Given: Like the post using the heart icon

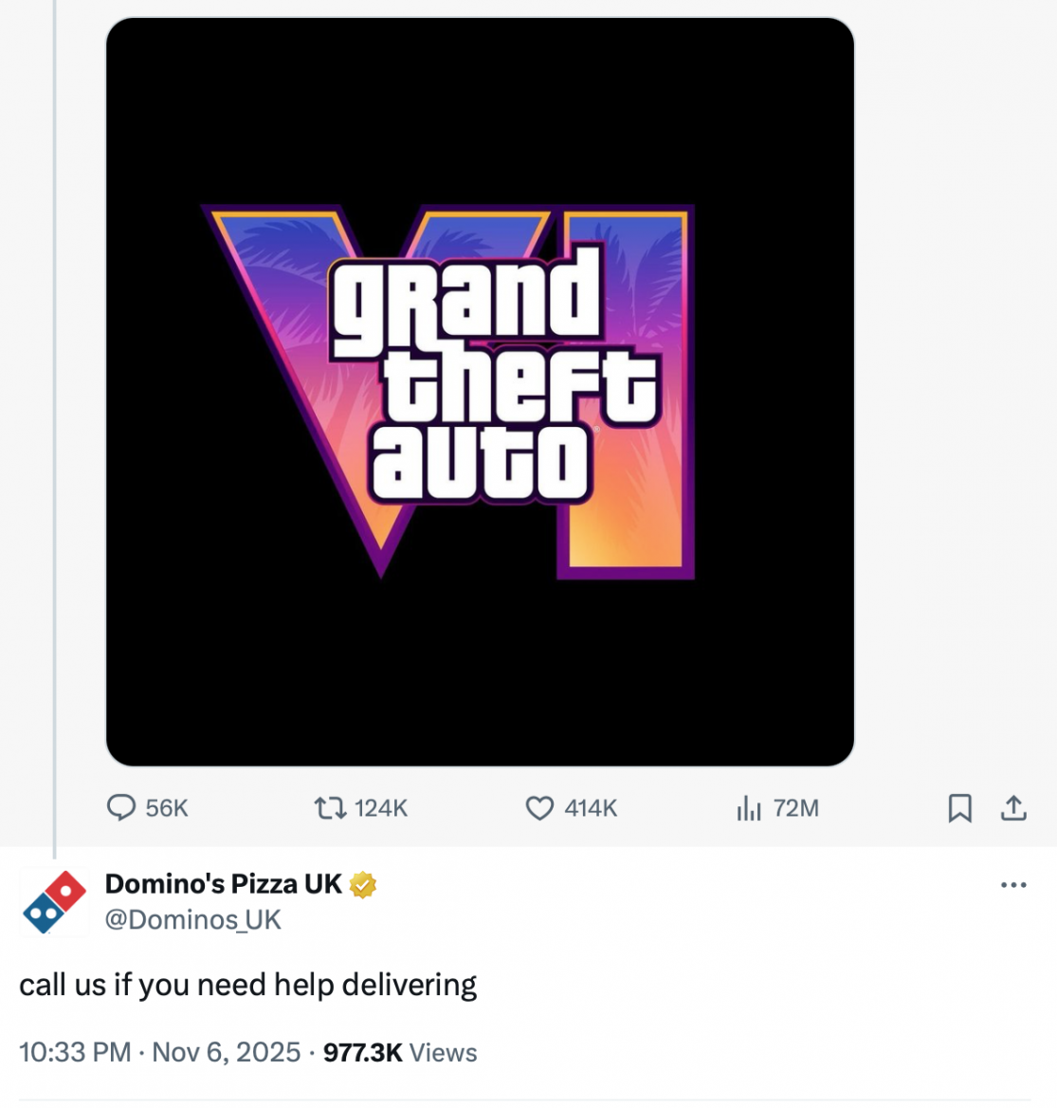Looking at the screenshot, I should pos(538,808).
